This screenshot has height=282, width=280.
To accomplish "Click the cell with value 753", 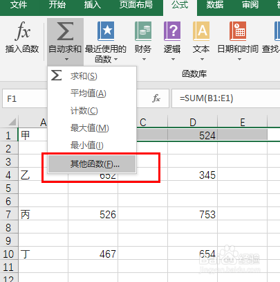I will [x=193, y=214].
